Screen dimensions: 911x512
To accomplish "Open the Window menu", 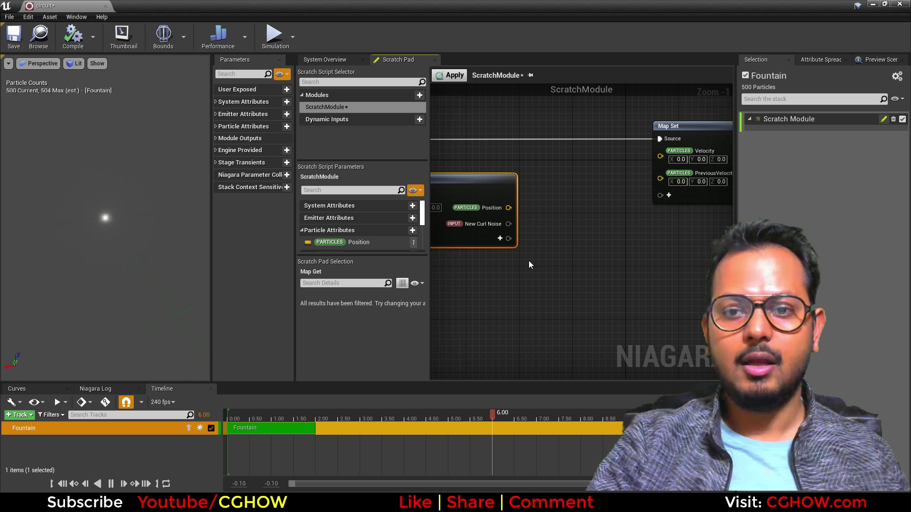I will (x=76, y=17).
